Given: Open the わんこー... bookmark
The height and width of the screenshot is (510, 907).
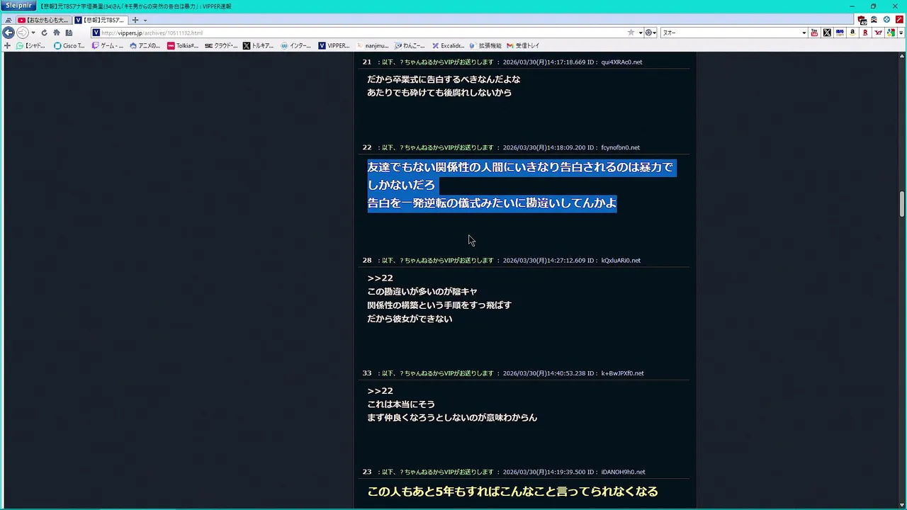Looking at the screenshot, I should click(x=410, y=45).
